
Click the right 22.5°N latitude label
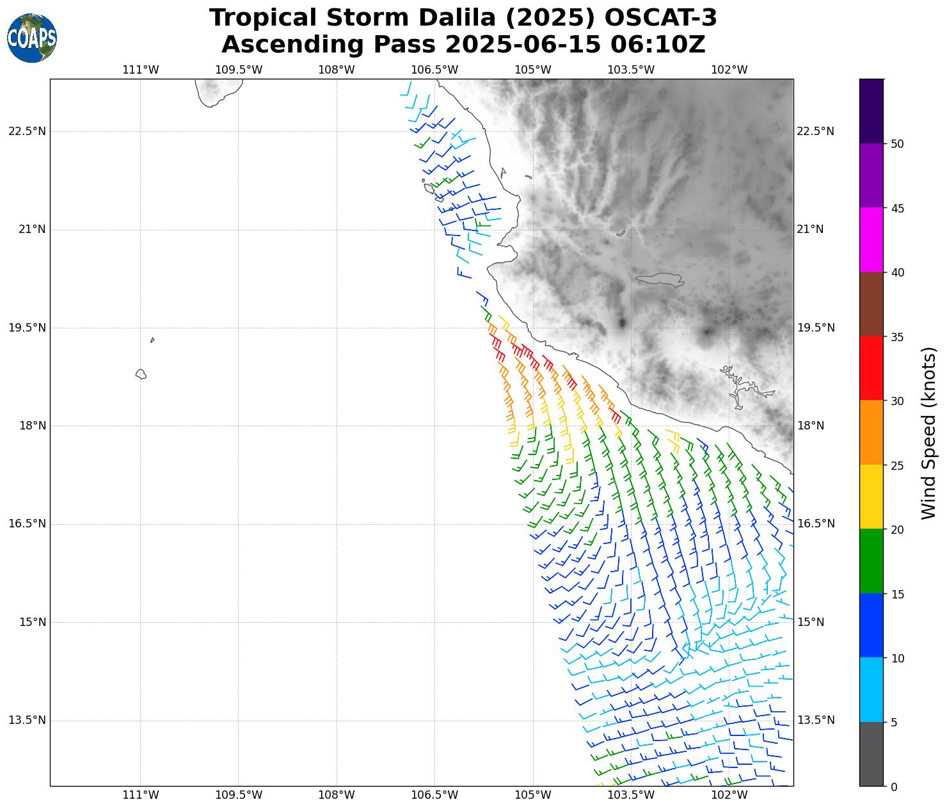[x=815, y=131]
